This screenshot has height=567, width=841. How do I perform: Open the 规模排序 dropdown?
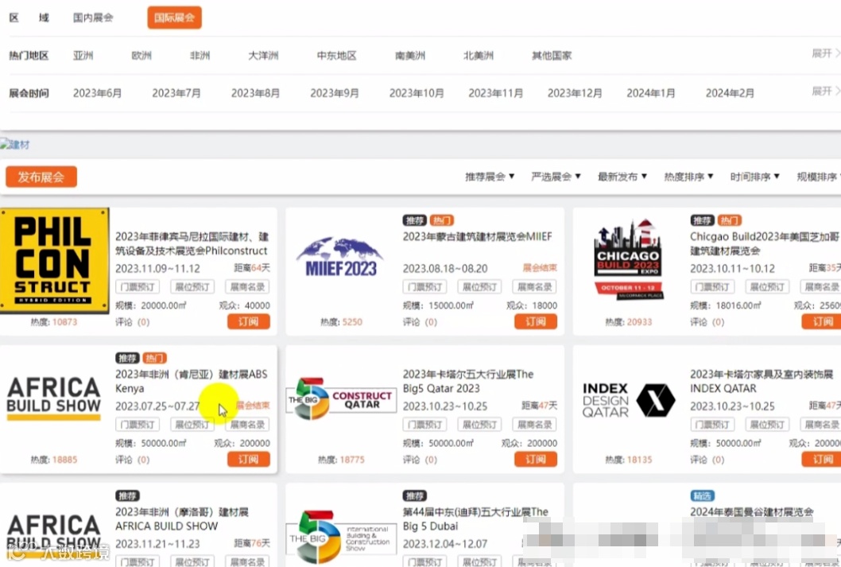[818, 177]
